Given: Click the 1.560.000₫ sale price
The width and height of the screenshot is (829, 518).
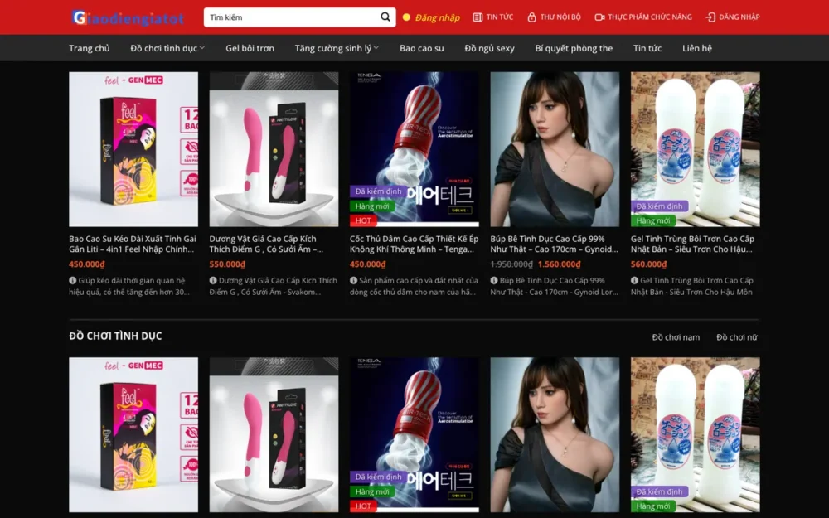Looking at the screenshot, I should click(x=559, y=264).
